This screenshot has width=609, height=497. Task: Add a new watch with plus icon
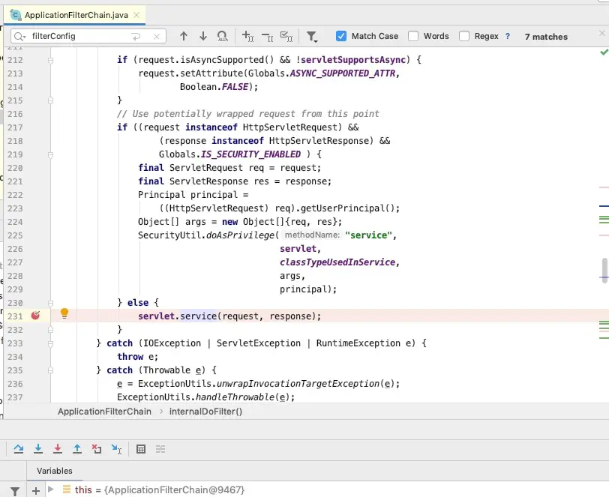[36, 491]
